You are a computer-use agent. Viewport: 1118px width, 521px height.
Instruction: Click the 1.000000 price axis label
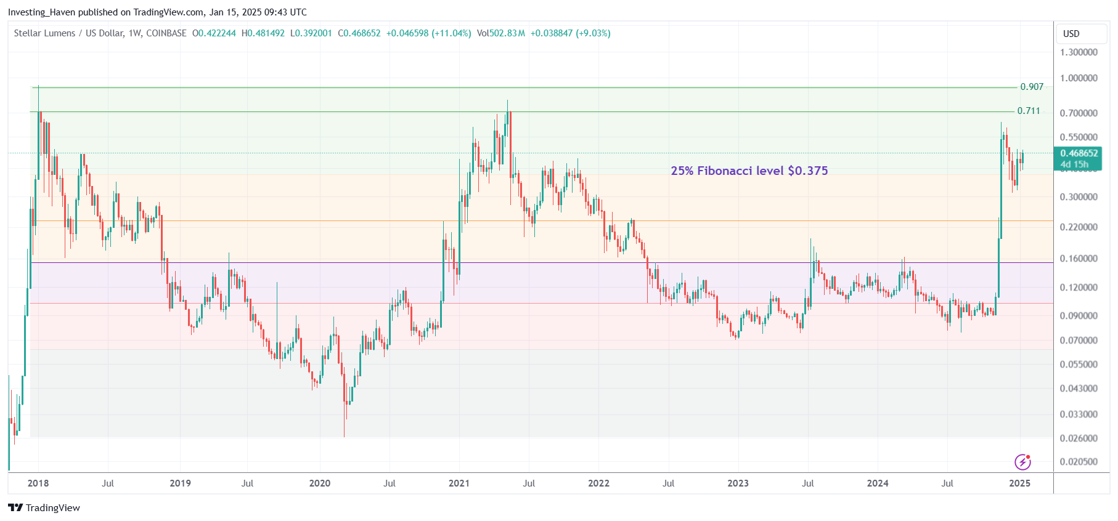click(1079, 78)
